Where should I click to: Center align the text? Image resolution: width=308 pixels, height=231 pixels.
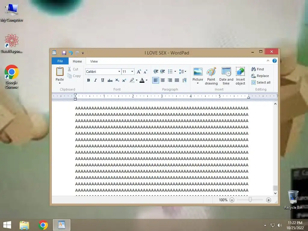pos(163,80)
